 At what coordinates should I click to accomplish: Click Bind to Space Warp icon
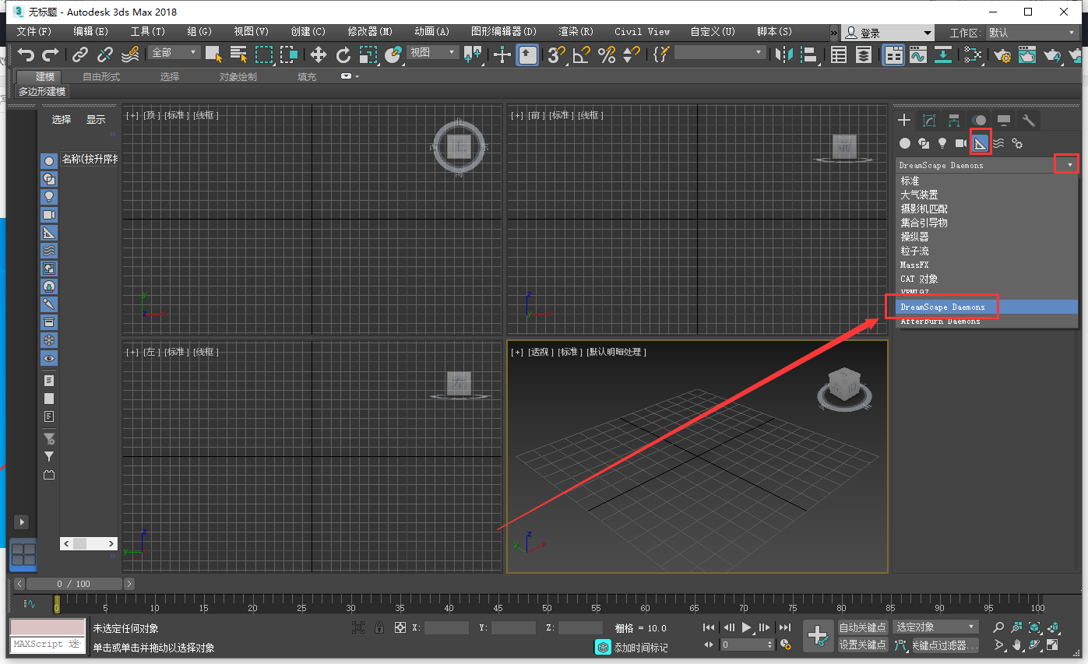click(130, 54)
